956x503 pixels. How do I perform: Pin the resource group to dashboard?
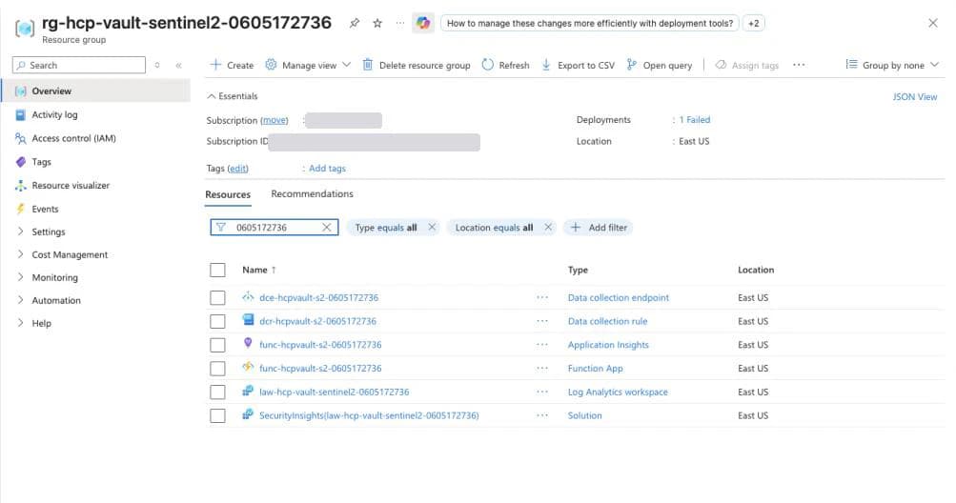pyautogui.click(x=355, y=23)
